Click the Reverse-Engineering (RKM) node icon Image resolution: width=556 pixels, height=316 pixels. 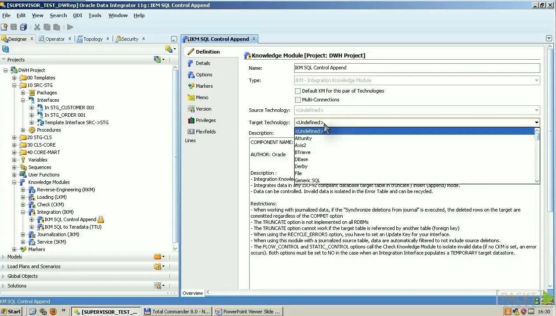point(32,190)
